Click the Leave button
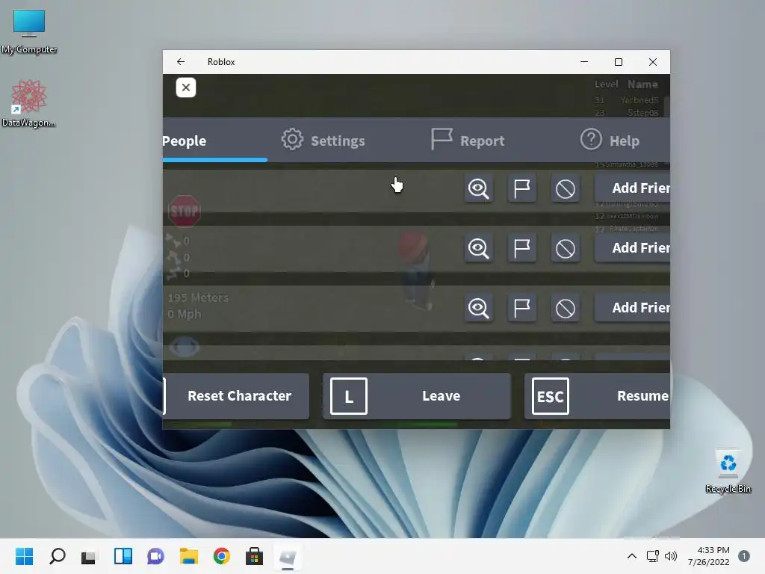This screenshot has height=574, width=765. tap(417, 396)
